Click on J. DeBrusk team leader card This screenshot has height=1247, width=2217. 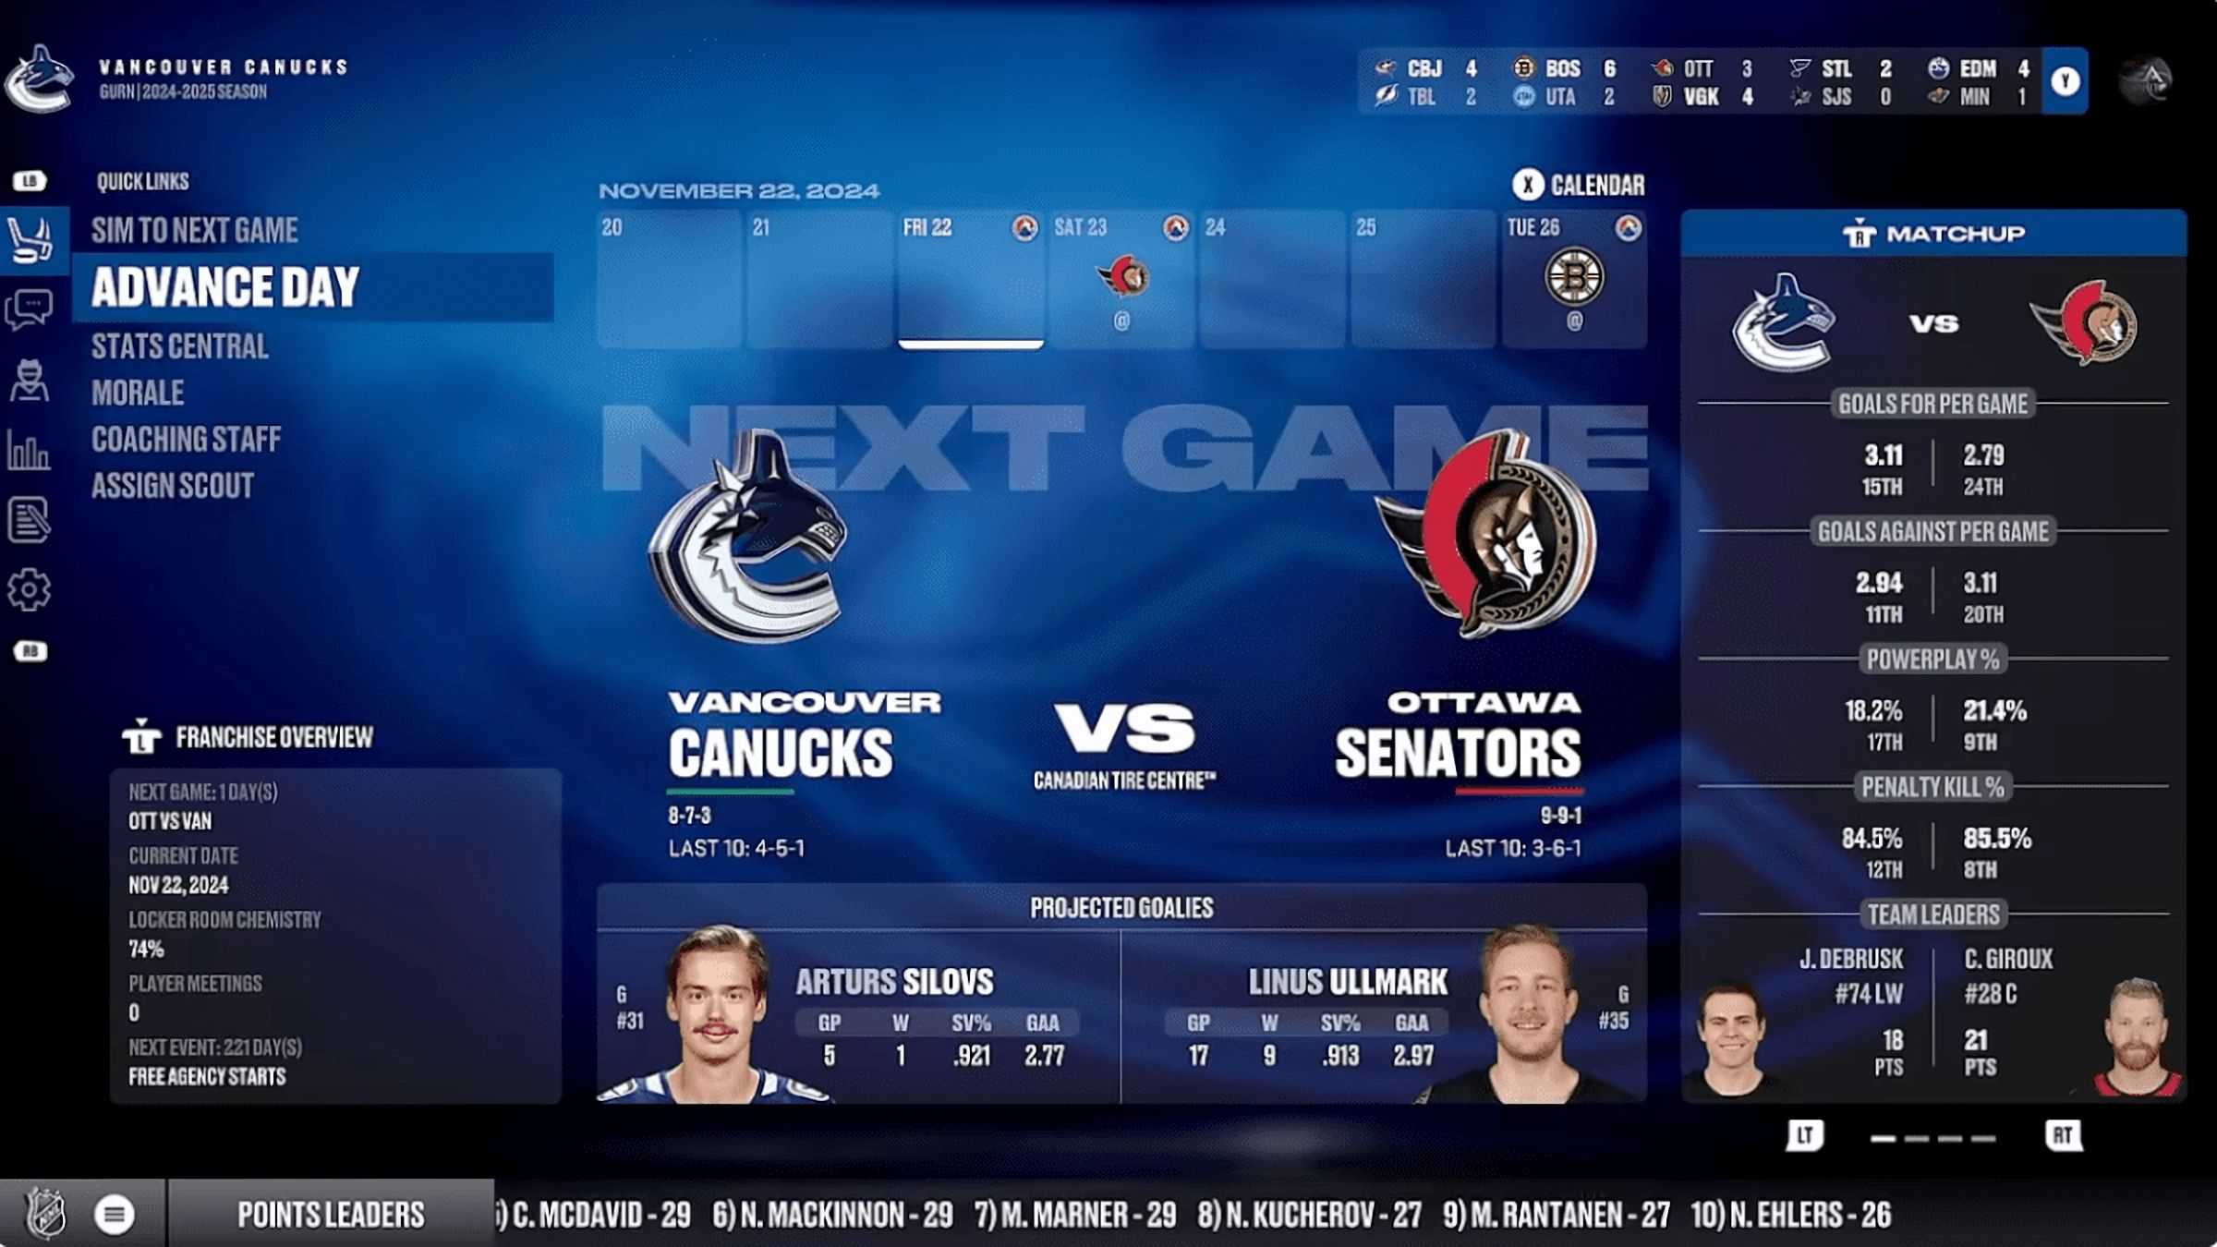[x=1811, y=1012]
